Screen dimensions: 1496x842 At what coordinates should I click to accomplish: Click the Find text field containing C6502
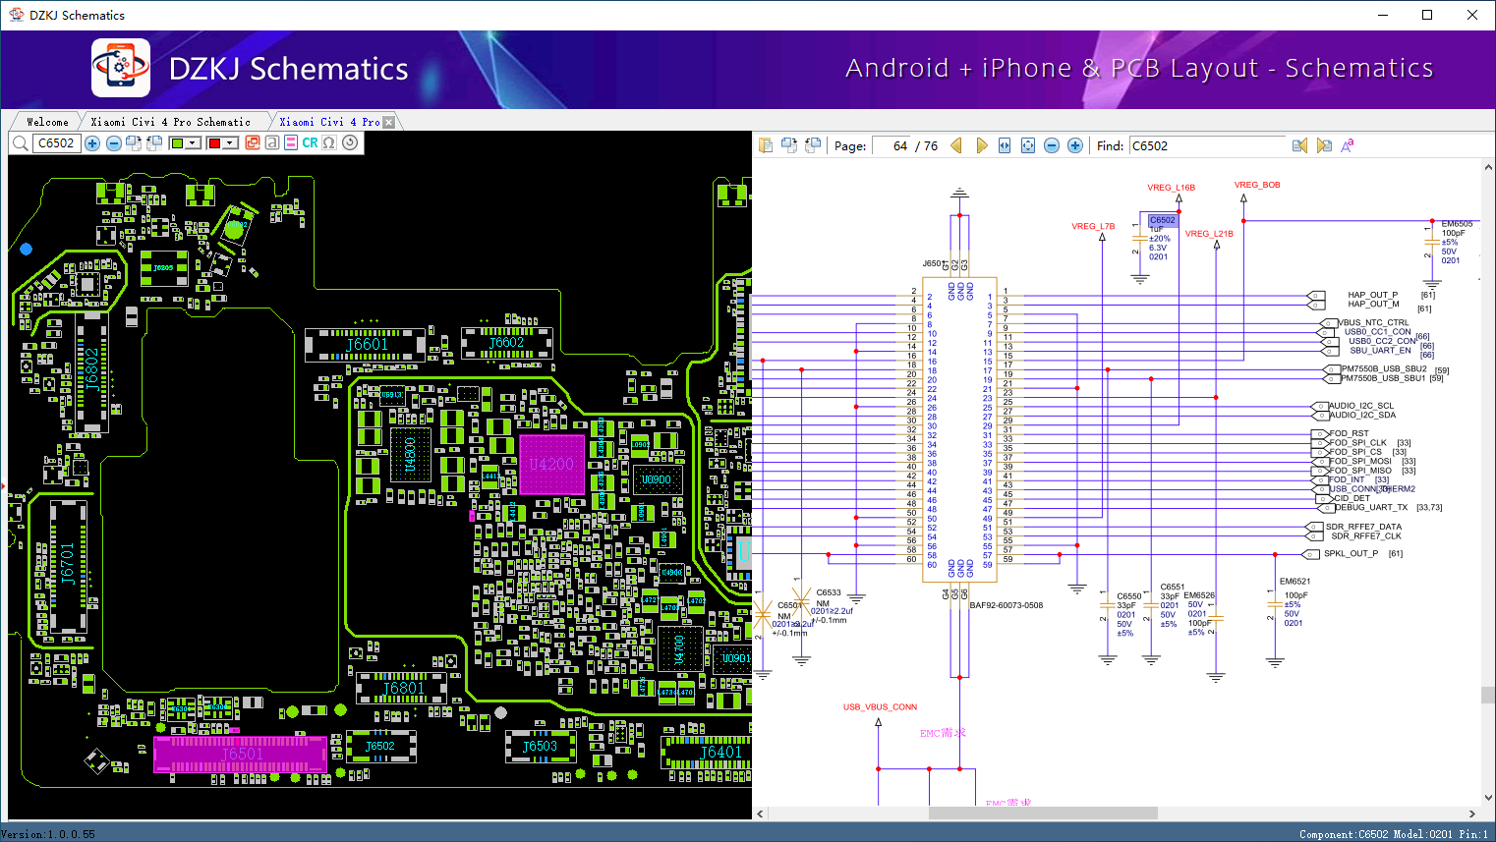[x=1206, y=145]
